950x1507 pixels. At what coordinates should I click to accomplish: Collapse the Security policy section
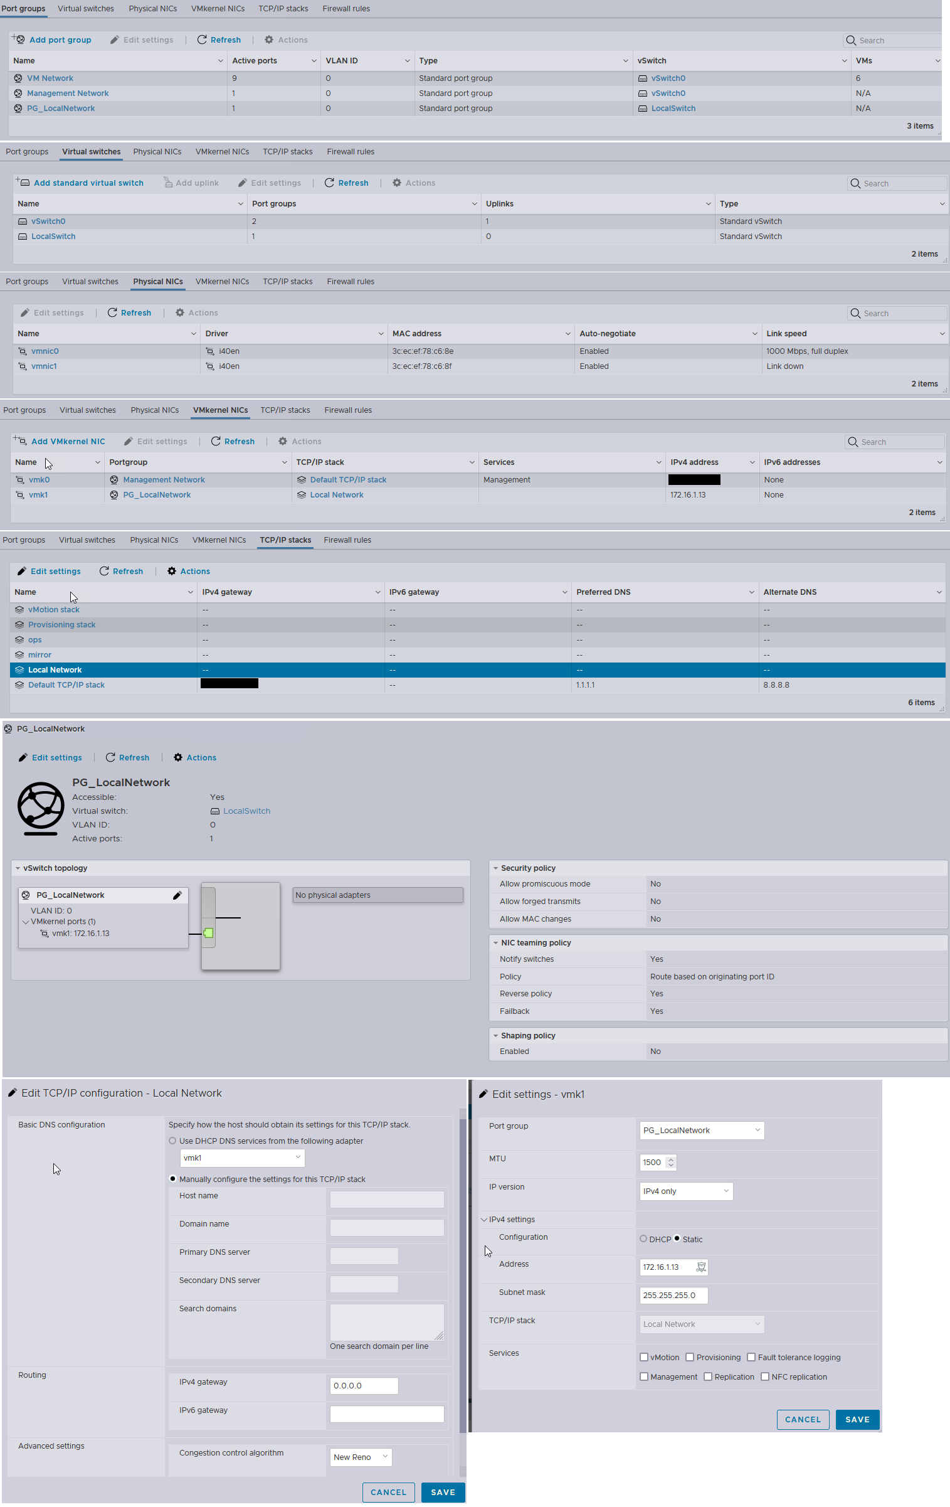coord(495,868)
